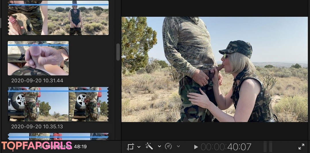The height and width of the screenshot is (153, 310).
Task: Open the Transform tool in the viewer toolbar
Action: (x=131, y=147)
